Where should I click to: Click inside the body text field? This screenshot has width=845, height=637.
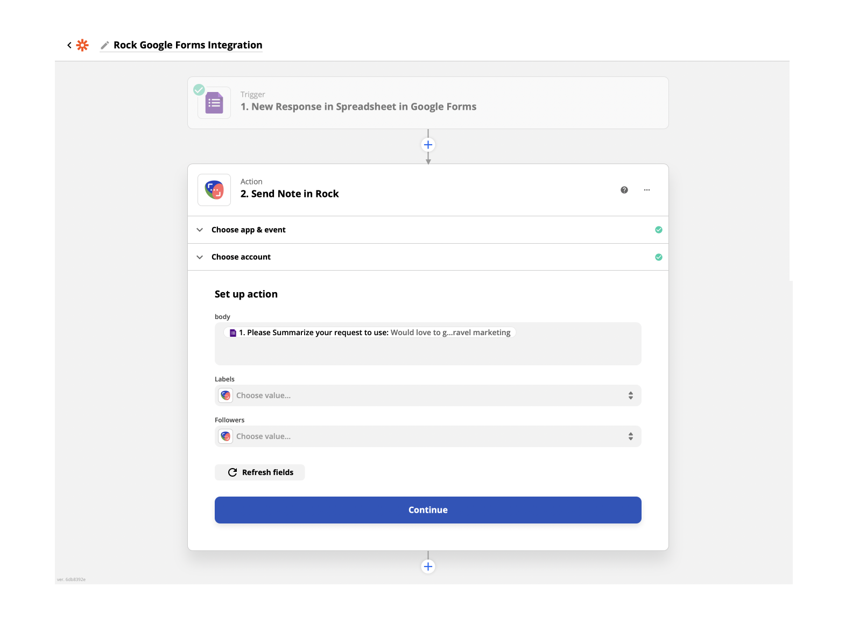pos(428,344)
